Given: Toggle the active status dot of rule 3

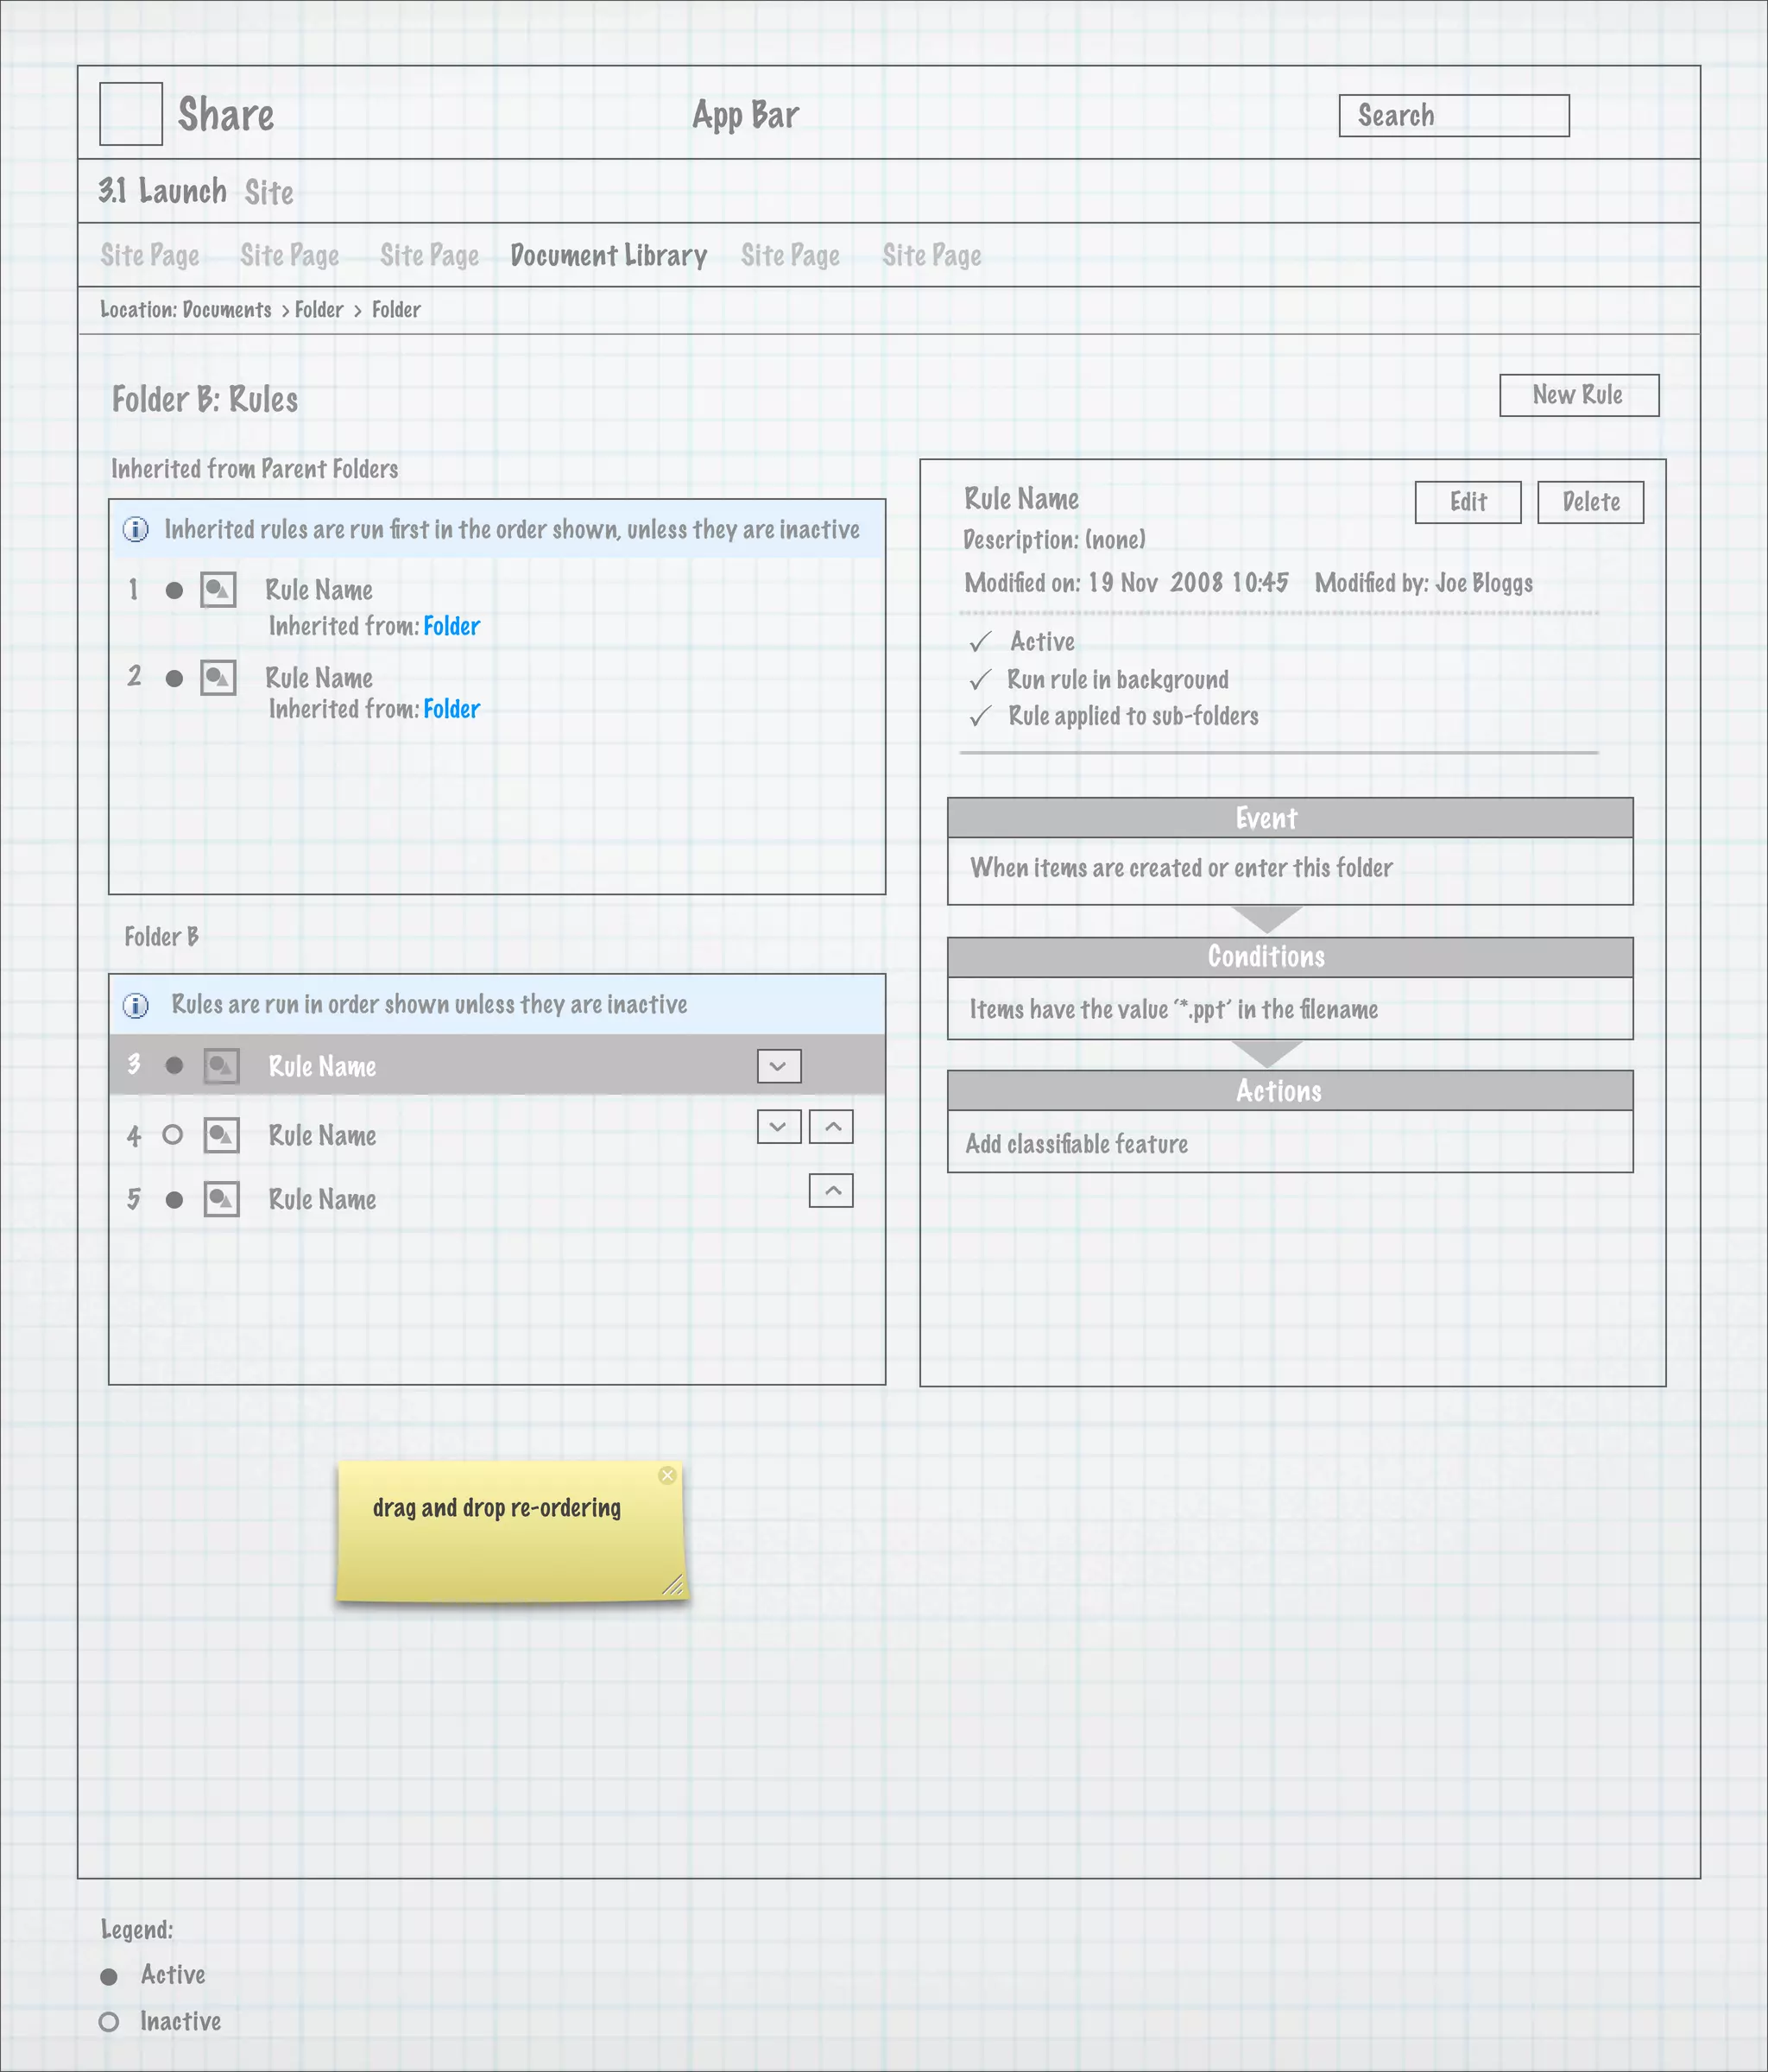Looking at the screenshot, I should click(174, 1066).
